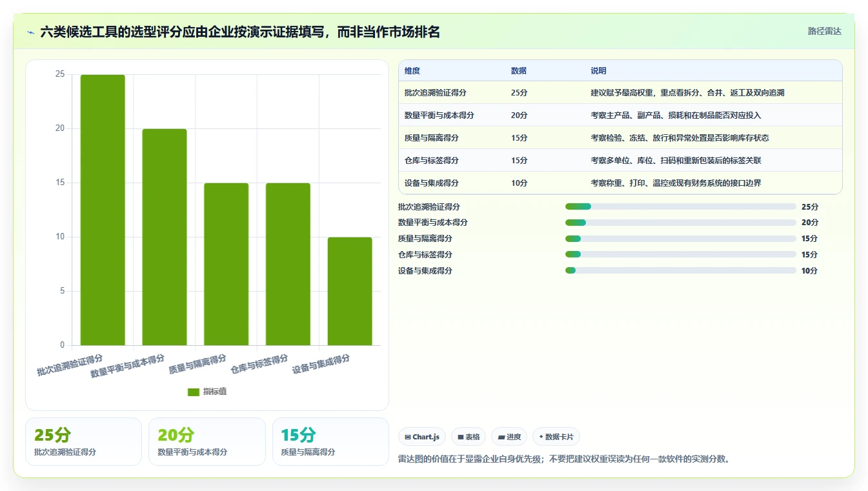
Task: Click the y-axis label 25
Action: 60,74
